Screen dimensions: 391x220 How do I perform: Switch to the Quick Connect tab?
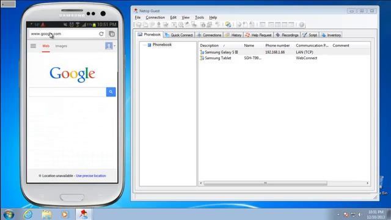179,35
